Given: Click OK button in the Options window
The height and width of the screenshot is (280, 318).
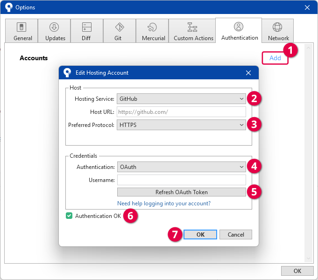Looking at the screenshot, I should 297,271.
